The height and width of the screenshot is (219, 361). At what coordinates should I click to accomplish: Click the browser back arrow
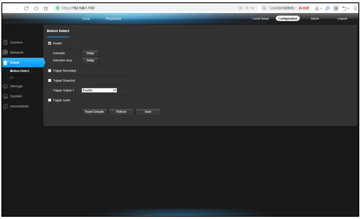[x=7, y=8]
